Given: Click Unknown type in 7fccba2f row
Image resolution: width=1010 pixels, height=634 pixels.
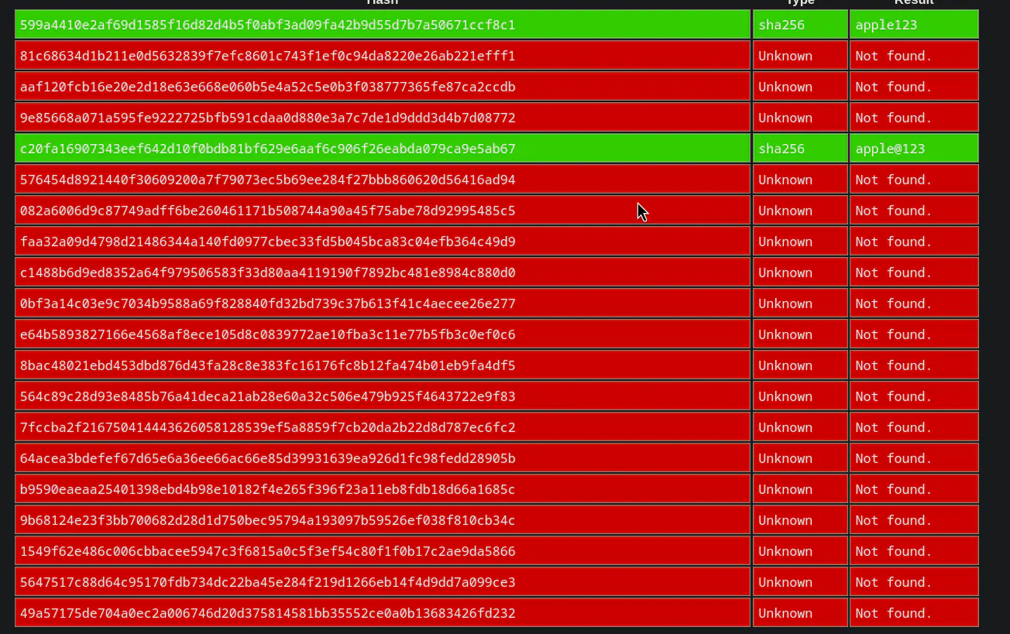Looking at the screenshot, I should pyautogui.click(x=800, y=427).
